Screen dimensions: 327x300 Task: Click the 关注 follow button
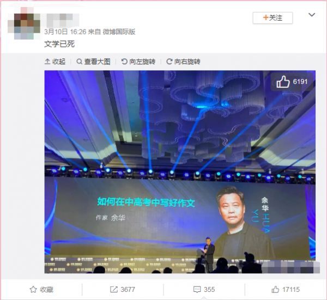tap(272, 18)
